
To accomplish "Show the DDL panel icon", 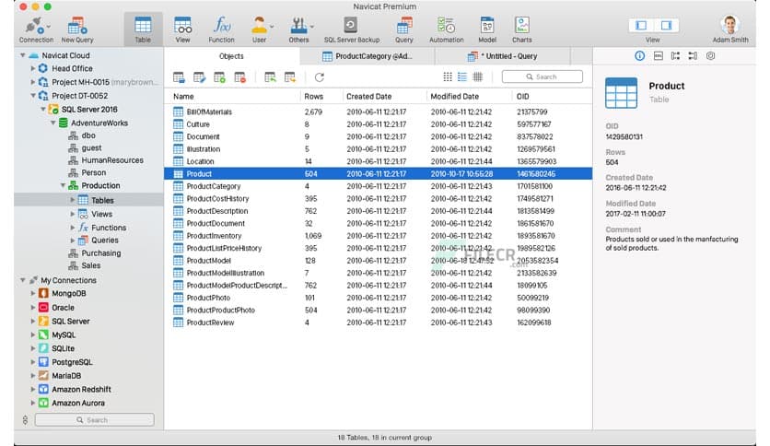I will [659, 56].
